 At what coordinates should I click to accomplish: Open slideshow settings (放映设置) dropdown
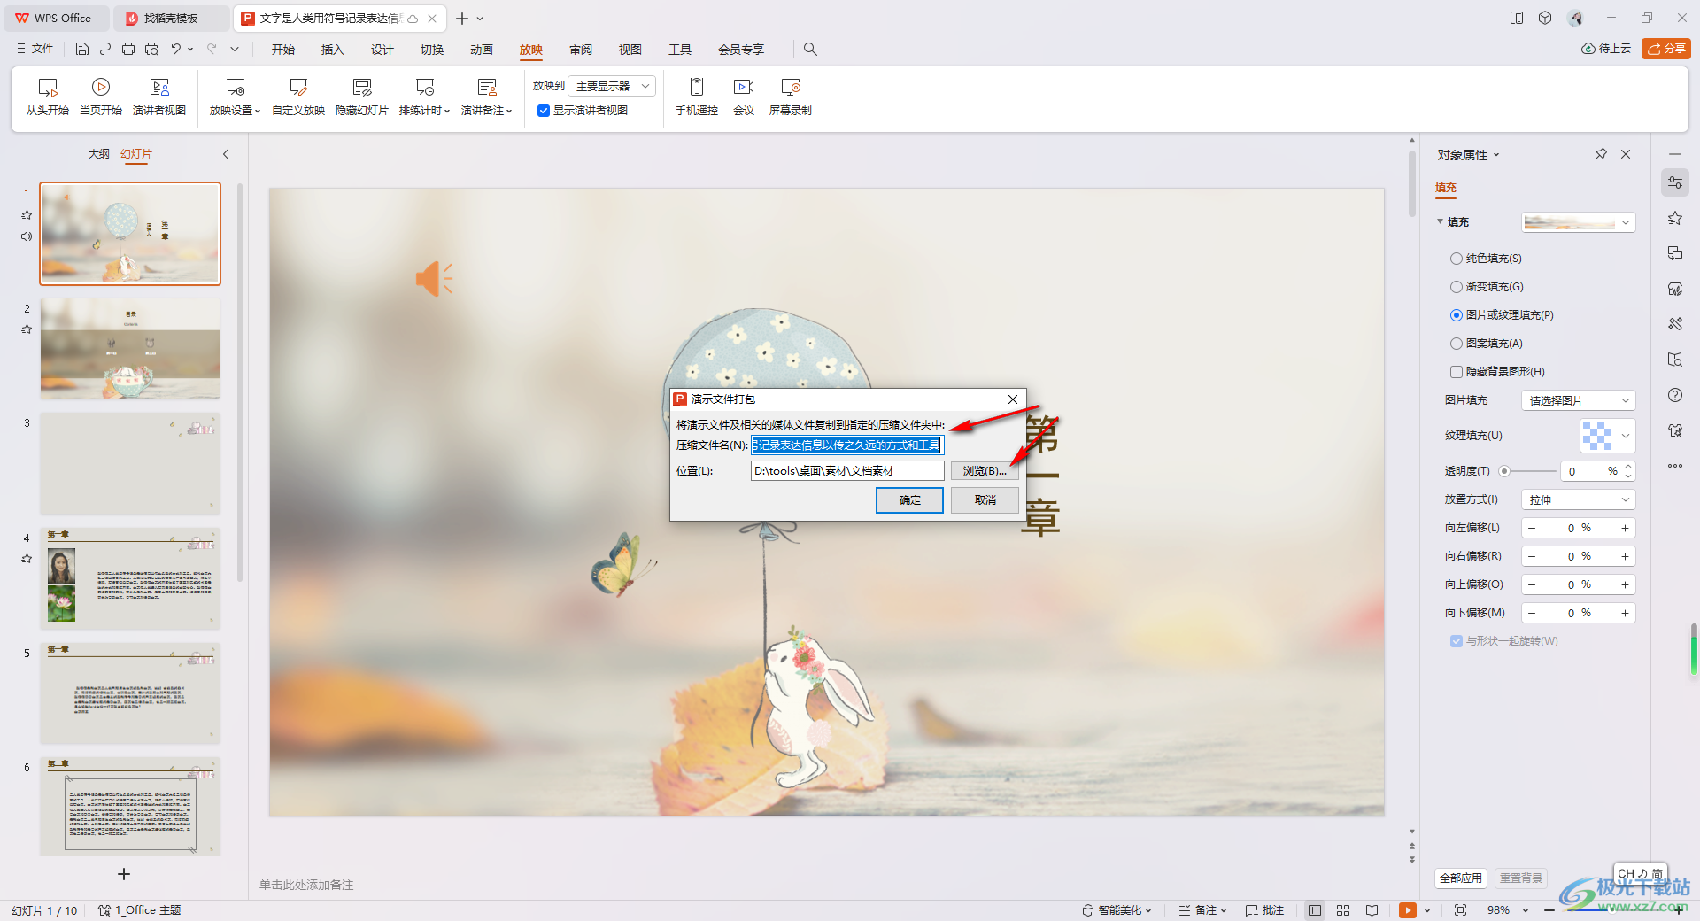click(x=235, y=97)
